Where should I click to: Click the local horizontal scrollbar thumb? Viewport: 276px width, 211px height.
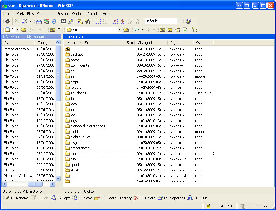click(x=35, y=184)
